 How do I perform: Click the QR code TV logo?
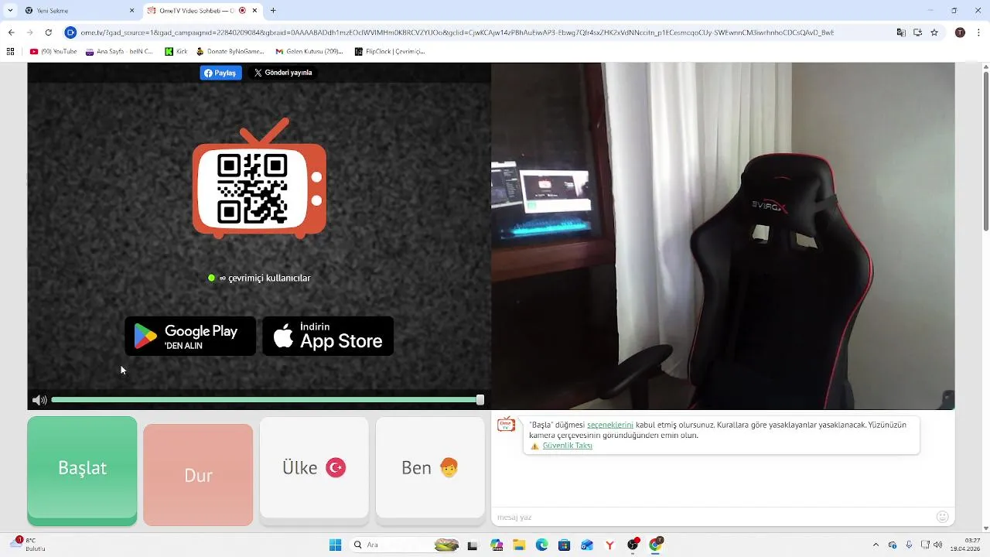point(259,179)
